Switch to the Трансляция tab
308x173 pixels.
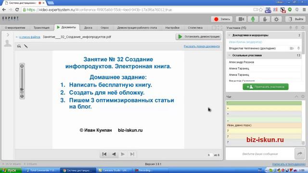(41, 28)
